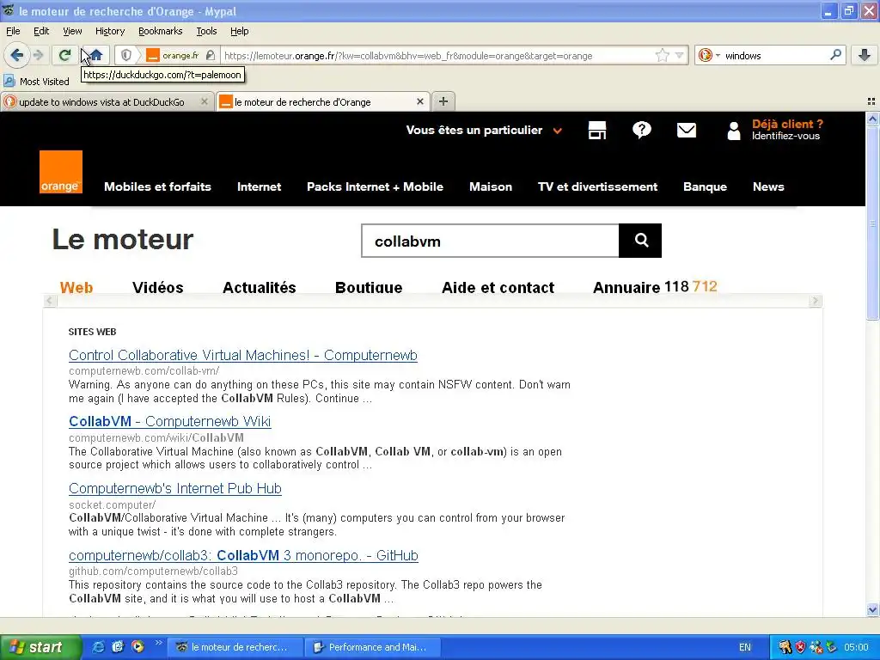The height and width of the screenshot is (660, 880).
Task: Expand the Vous êtes un particulier dropdown
Action: point(484,131)
